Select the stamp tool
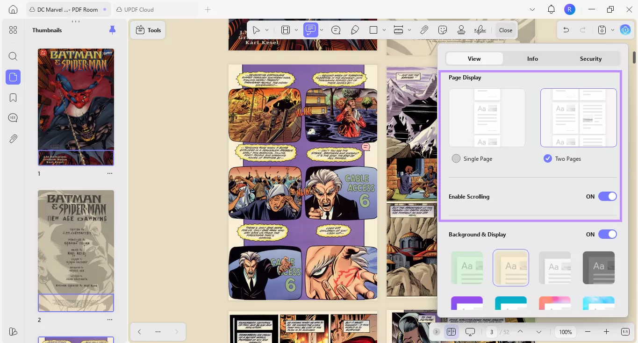This screenshot has width=638, height=343. point(461,30)
